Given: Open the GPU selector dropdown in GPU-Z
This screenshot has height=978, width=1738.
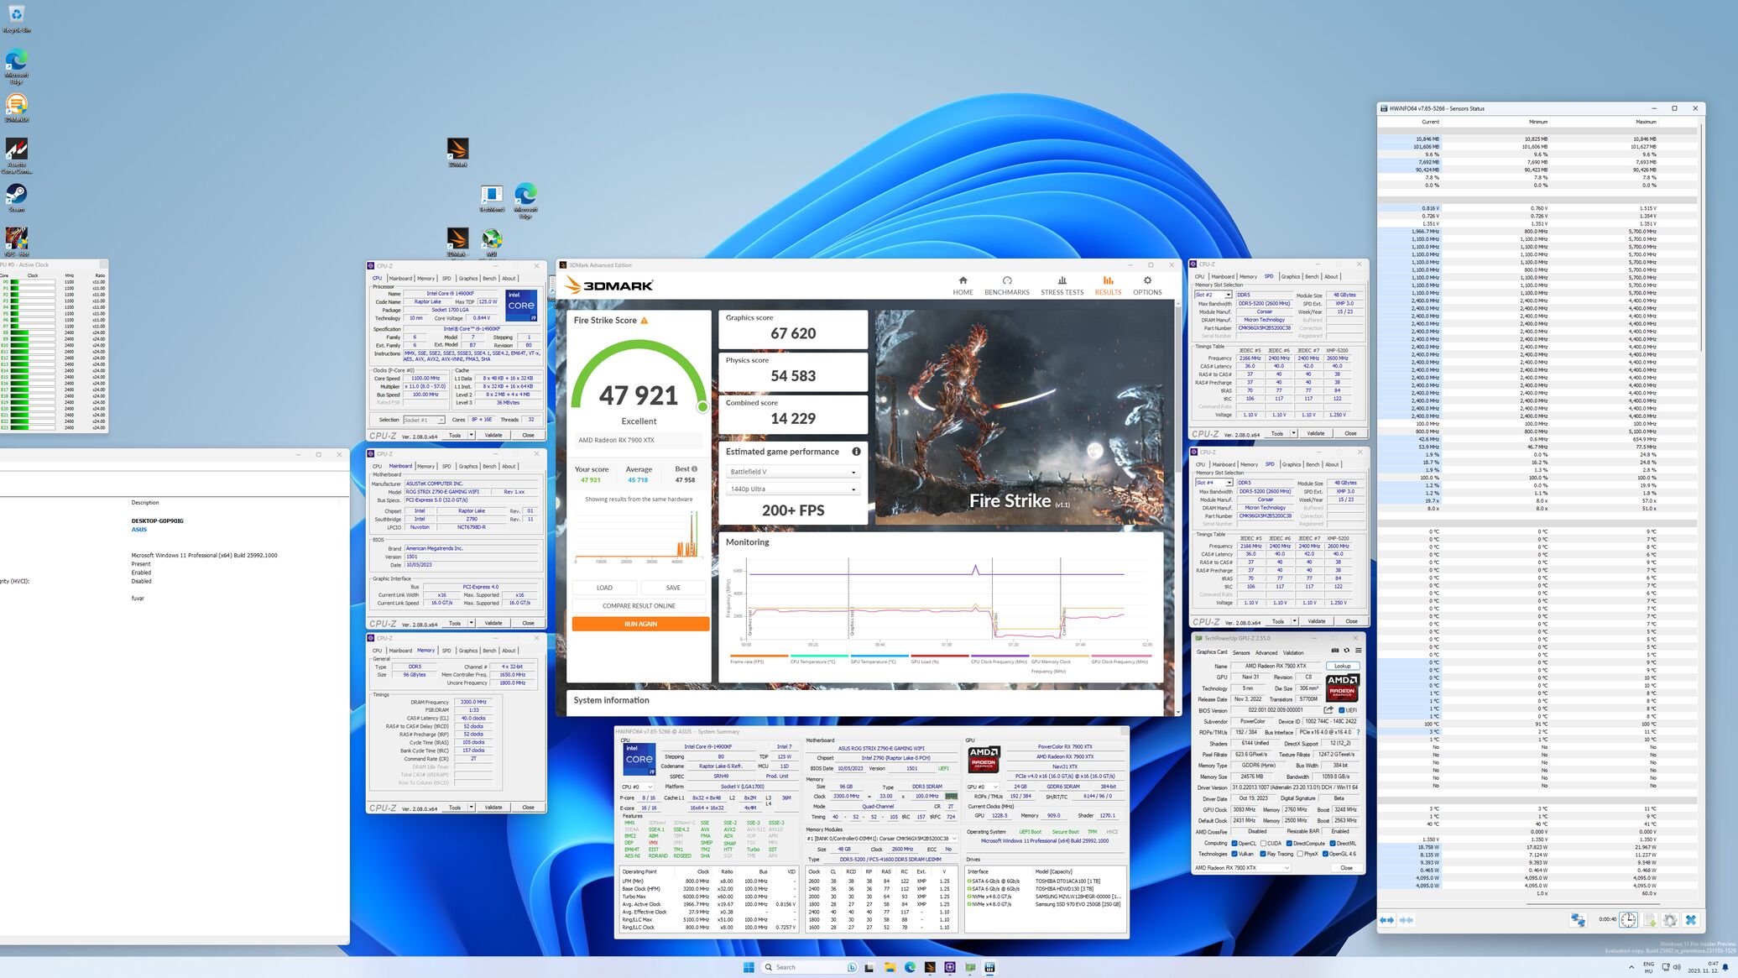Looking at the screenshot, I should [1241, 868].
